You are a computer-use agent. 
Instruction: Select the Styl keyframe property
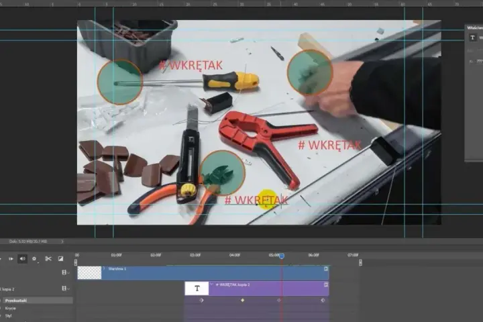click(x=8, y=315)
